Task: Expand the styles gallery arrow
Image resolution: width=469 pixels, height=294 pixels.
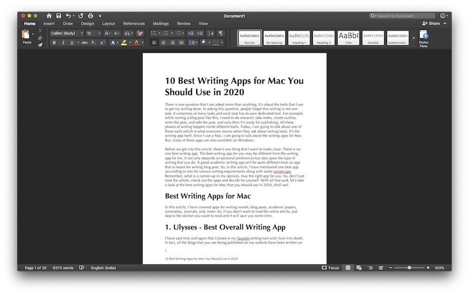Action: [413, 38]
